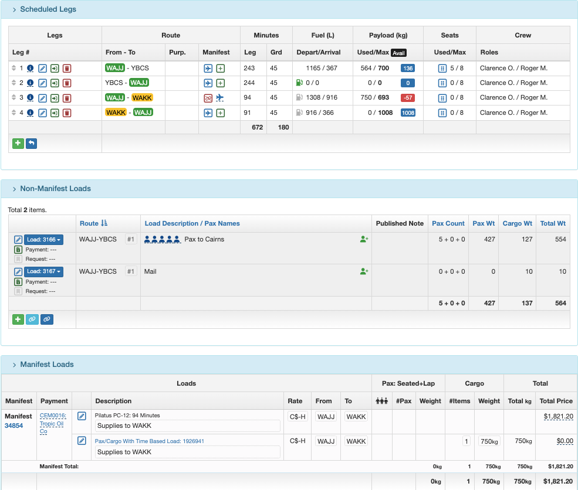Open the Load: 3166 dropdown

pyautogui.click(x=43, y=239)
